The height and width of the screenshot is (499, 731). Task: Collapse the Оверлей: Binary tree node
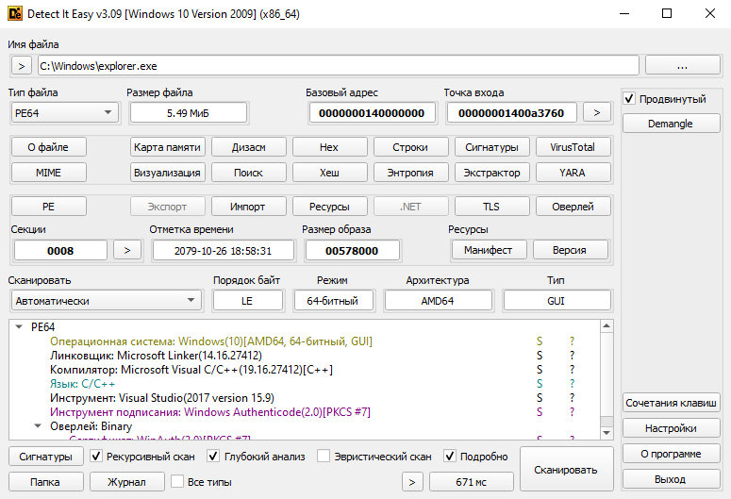point(38,426)
